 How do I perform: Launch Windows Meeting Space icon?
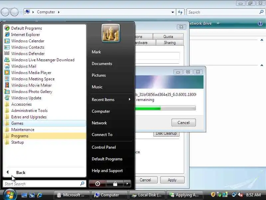[7, 79]
